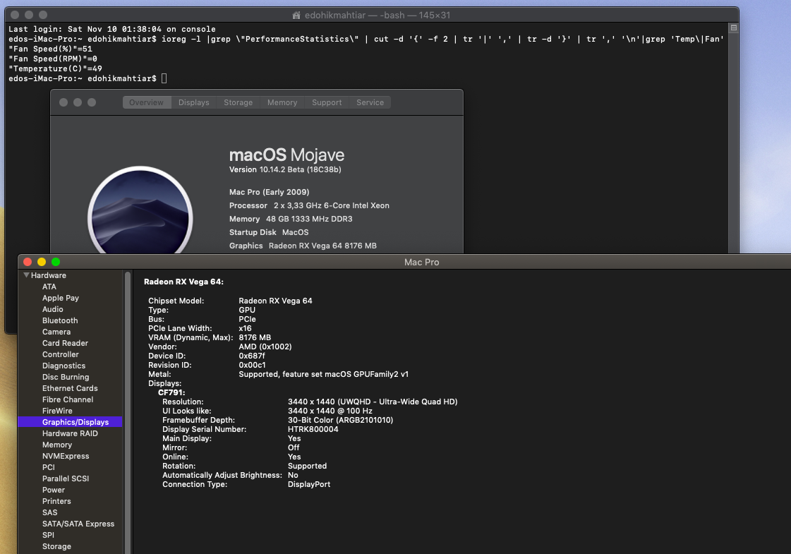This screenshot has width=791, height=554.
Task: Click the VRAM value 8176 MB
Action: click(255, 337)
